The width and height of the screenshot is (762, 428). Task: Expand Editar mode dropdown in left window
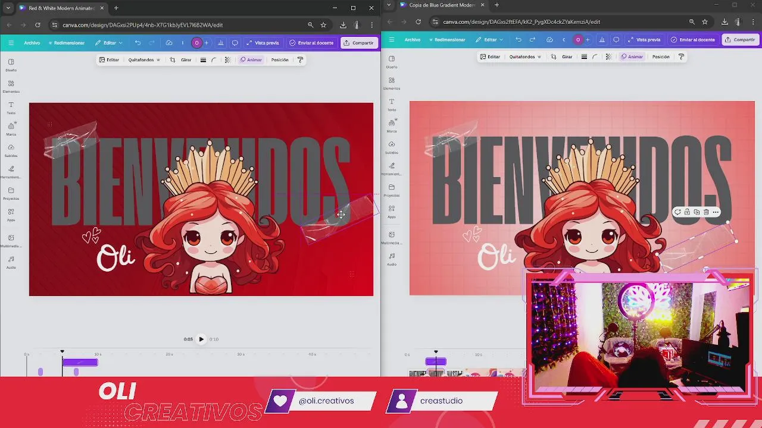coord(109,43)
